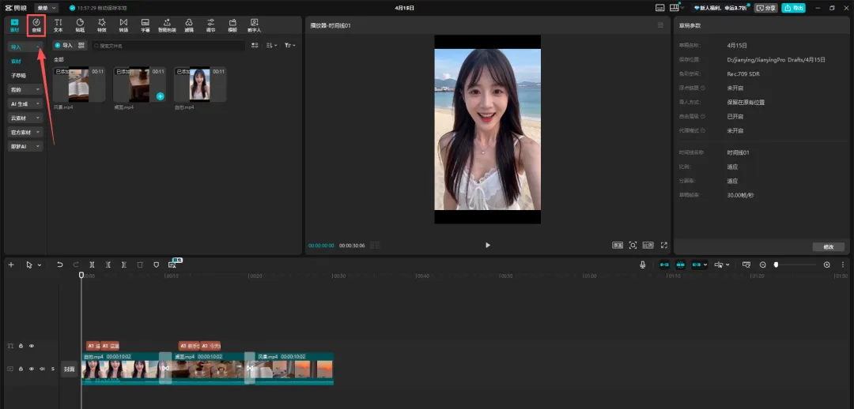Open the 音频 (Audio) tab
The height and width of the screenshot is (409, 854).
click(36, 24)
